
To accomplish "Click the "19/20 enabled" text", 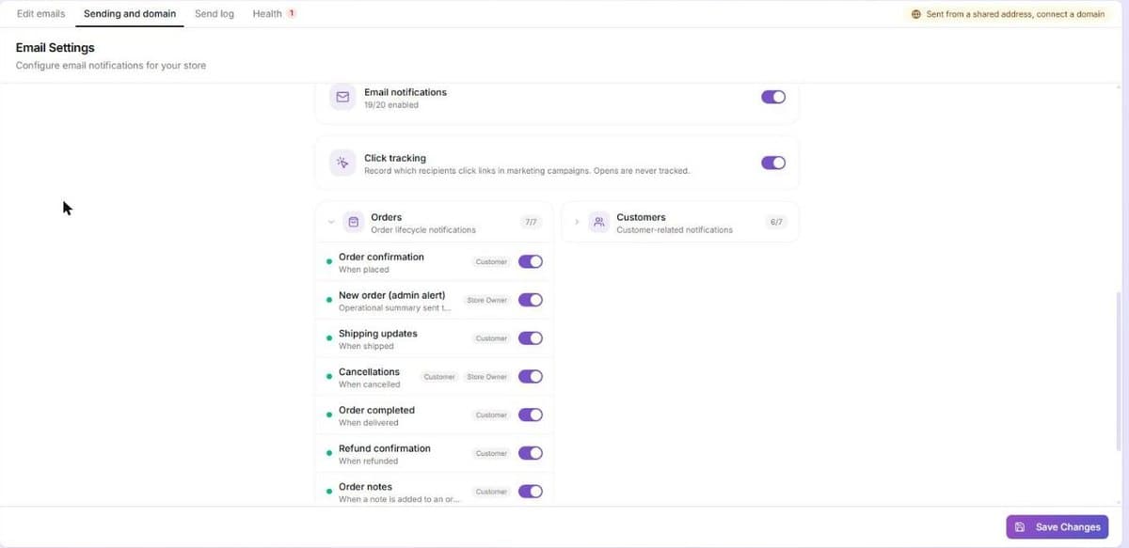I will [x=391, y=105].
